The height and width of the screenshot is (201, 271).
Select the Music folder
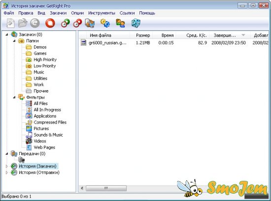(39, 72)
